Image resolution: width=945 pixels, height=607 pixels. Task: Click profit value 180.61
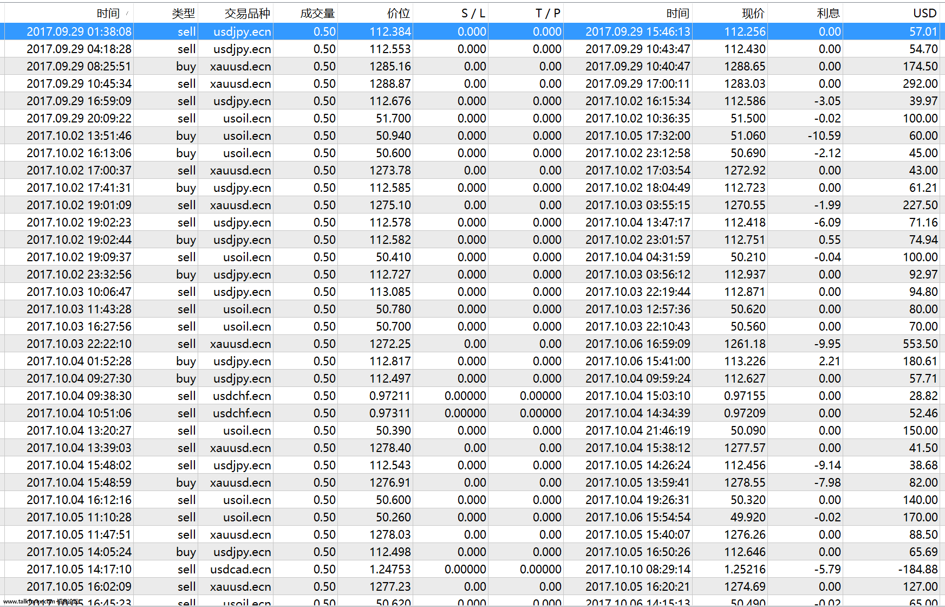coord(920,361)
